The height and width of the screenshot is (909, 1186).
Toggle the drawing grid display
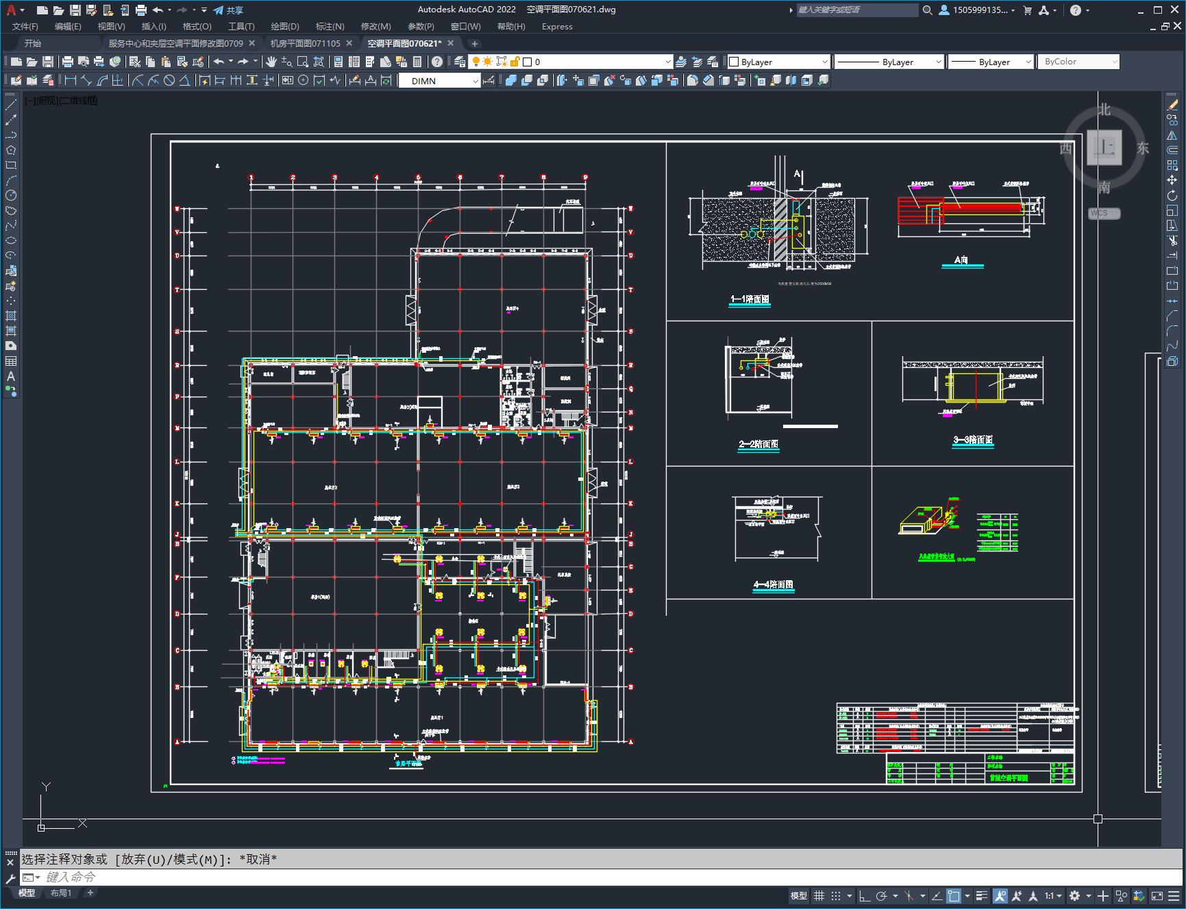(819, 895)
